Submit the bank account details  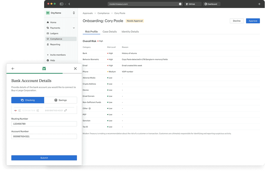44,158
